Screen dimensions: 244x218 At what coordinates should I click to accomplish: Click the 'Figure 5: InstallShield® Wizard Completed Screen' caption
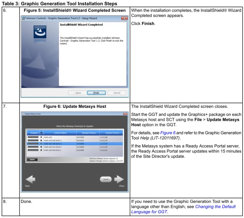click(75, 11)
